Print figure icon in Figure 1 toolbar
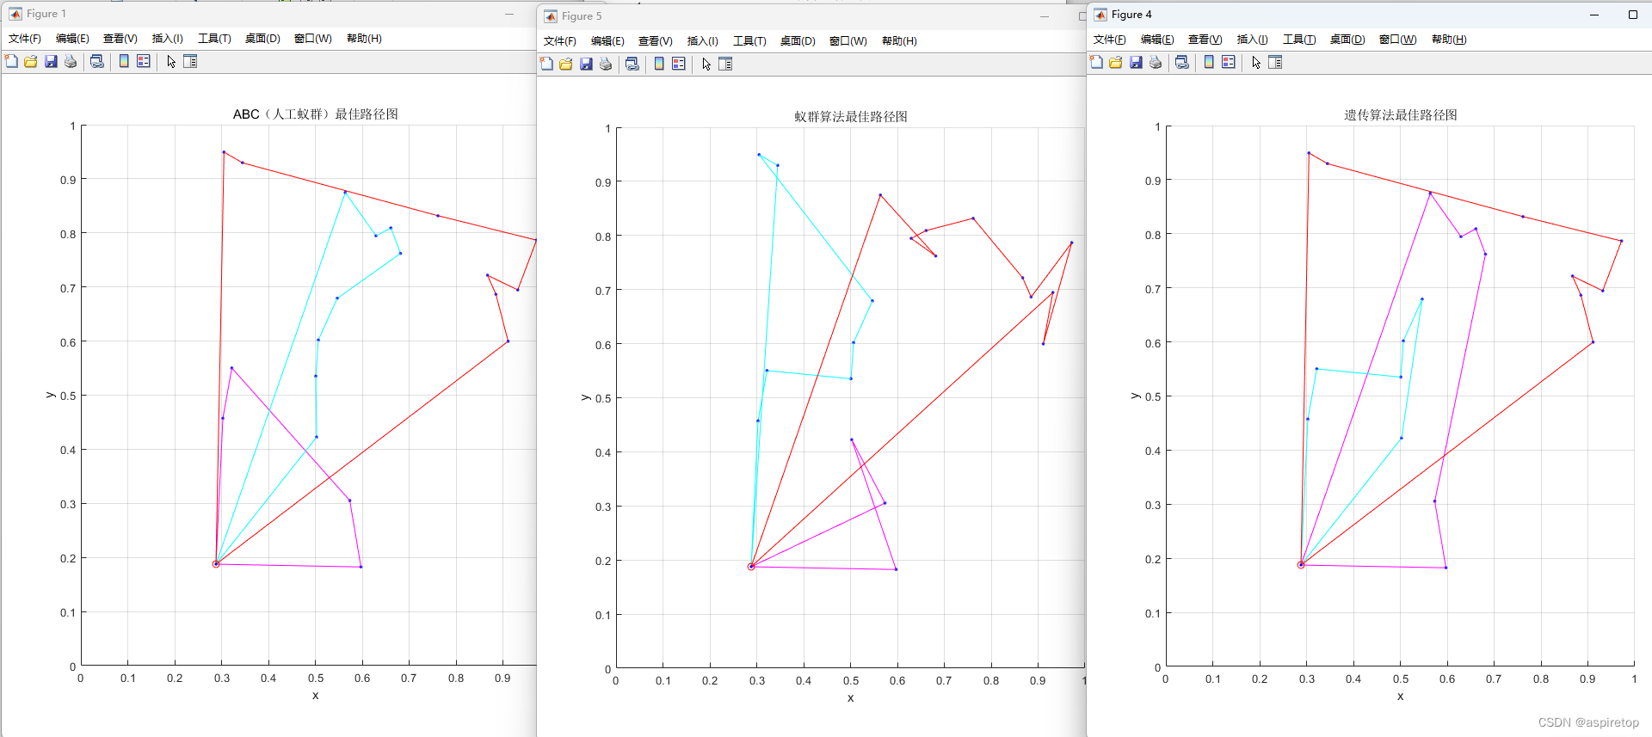The width and height of the screenshot is (1652, 737). click(71, 61)
